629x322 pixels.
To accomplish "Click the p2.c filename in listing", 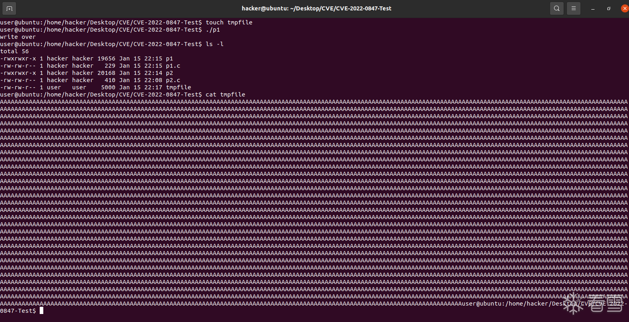I will [173, 80].
